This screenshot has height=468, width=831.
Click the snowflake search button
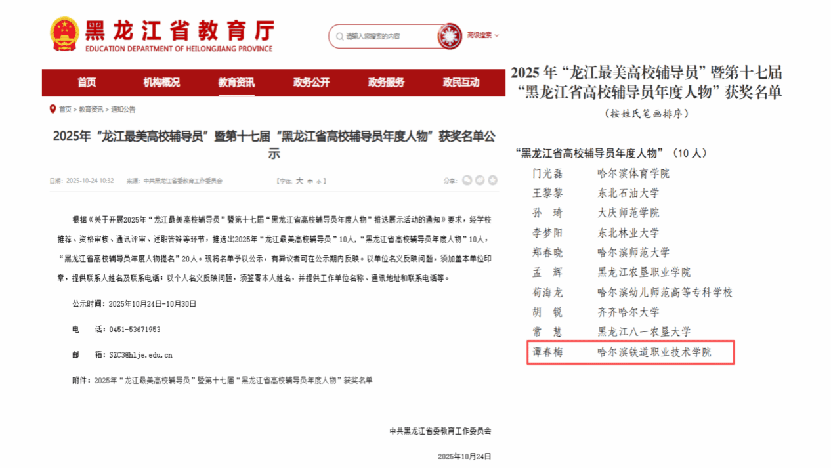450,35
